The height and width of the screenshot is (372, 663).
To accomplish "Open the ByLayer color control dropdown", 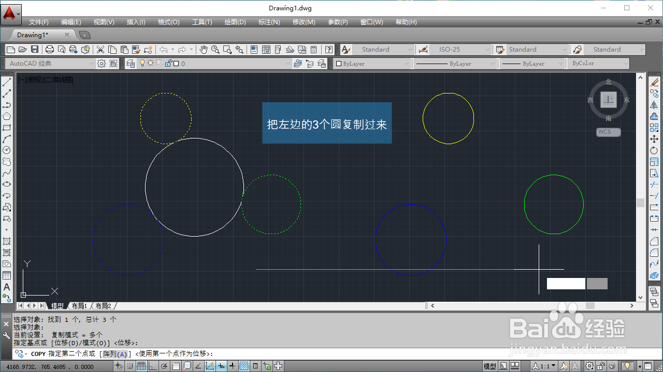I will click(406, 64).
